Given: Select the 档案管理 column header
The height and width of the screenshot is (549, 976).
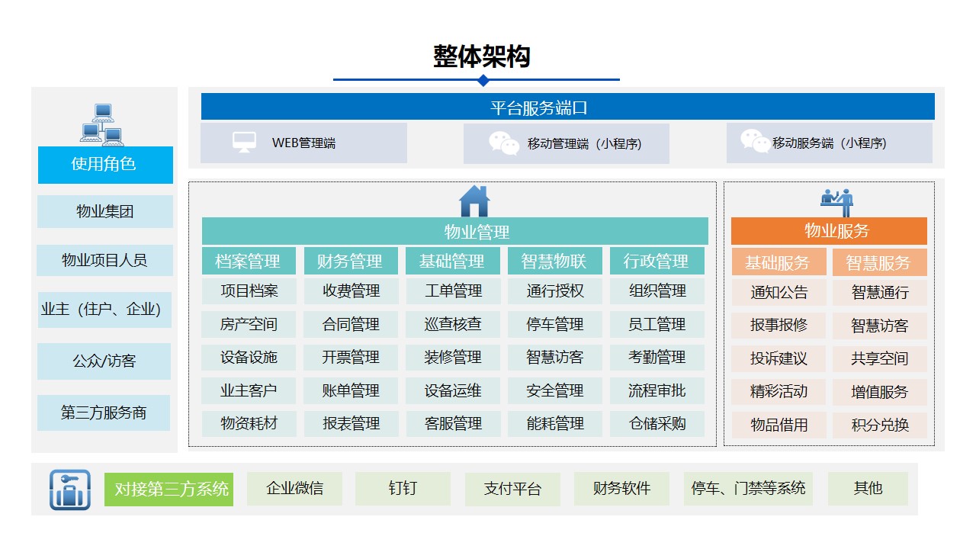Looking at the screenshot, I should click(249, 261).
